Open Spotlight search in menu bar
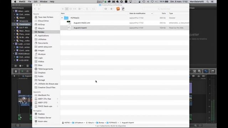 coord(208,1)
